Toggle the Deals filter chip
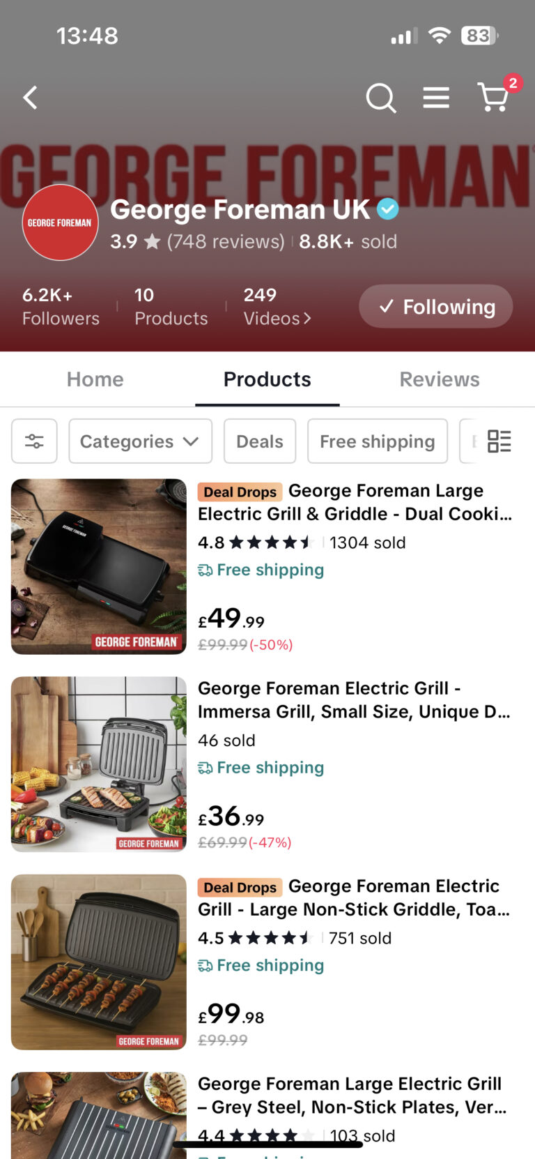 coord(260,441)
